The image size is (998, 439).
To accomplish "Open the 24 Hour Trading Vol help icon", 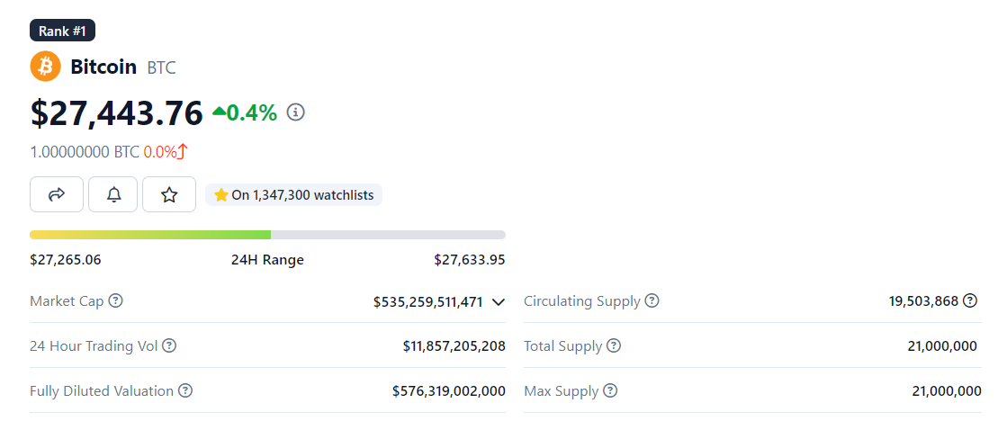I will (169, 346).
